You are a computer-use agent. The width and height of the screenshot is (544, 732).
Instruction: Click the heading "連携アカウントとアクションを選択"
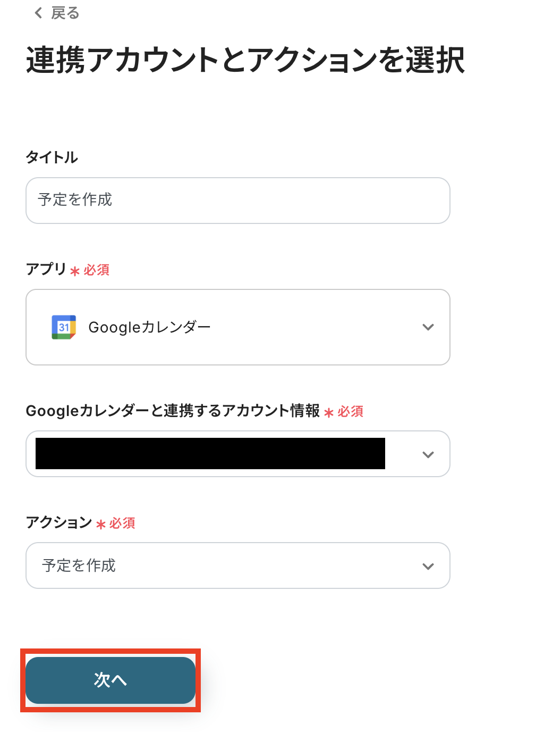click(x=245, y=60)
